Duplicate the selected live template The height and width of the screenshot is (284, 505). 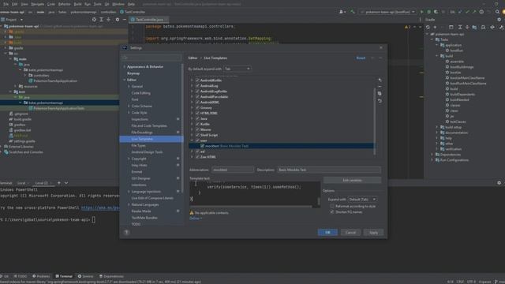click(x=380, y=94)
